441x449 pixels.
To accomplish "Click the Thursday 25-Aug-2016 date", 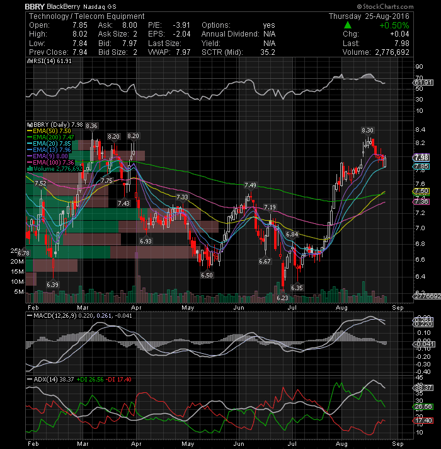I will point(369,16).
